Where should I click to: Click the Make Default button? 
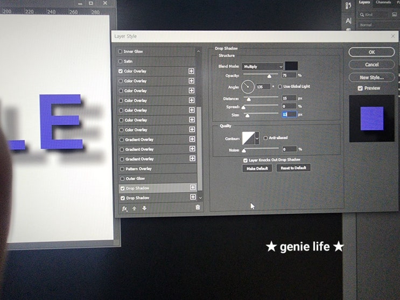pos(257,169)
